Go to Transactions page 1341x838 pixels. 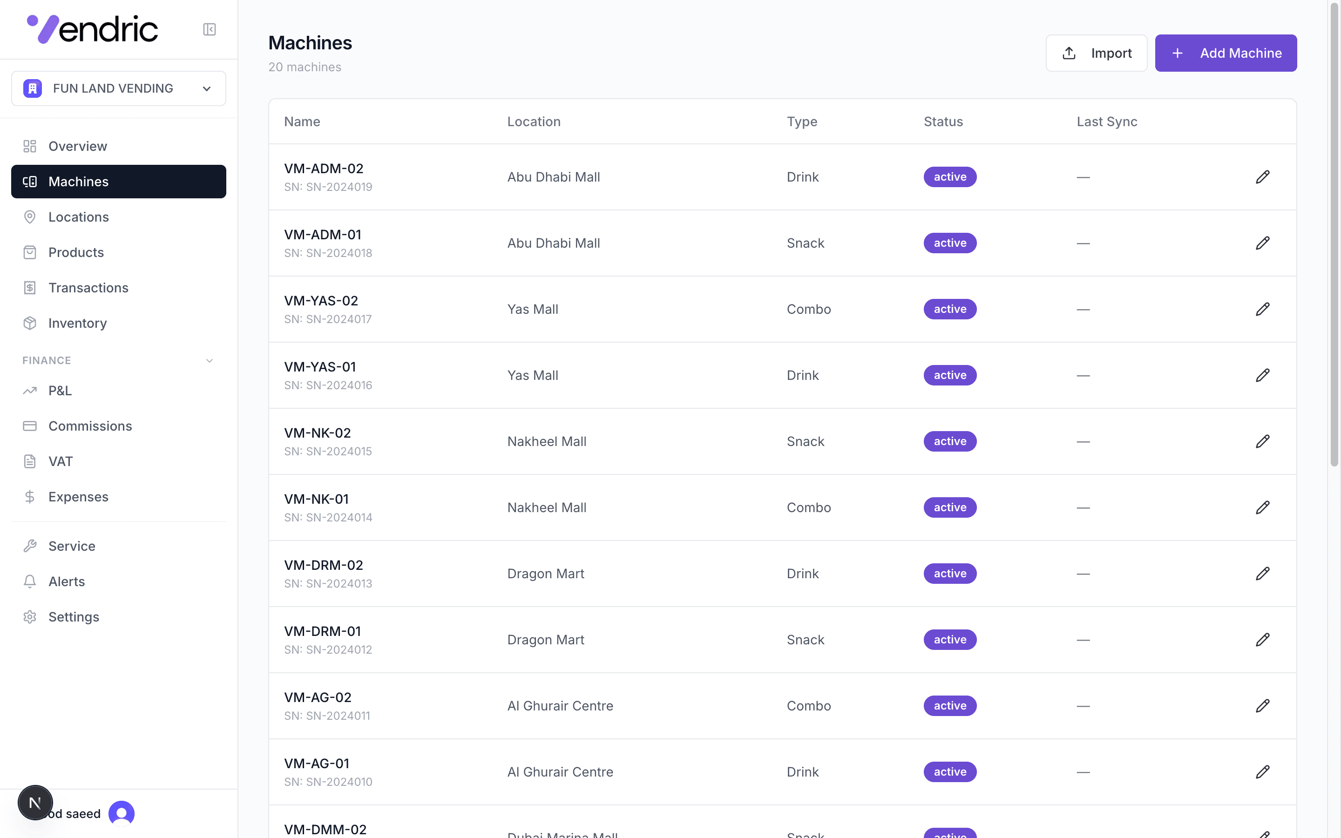88,288
